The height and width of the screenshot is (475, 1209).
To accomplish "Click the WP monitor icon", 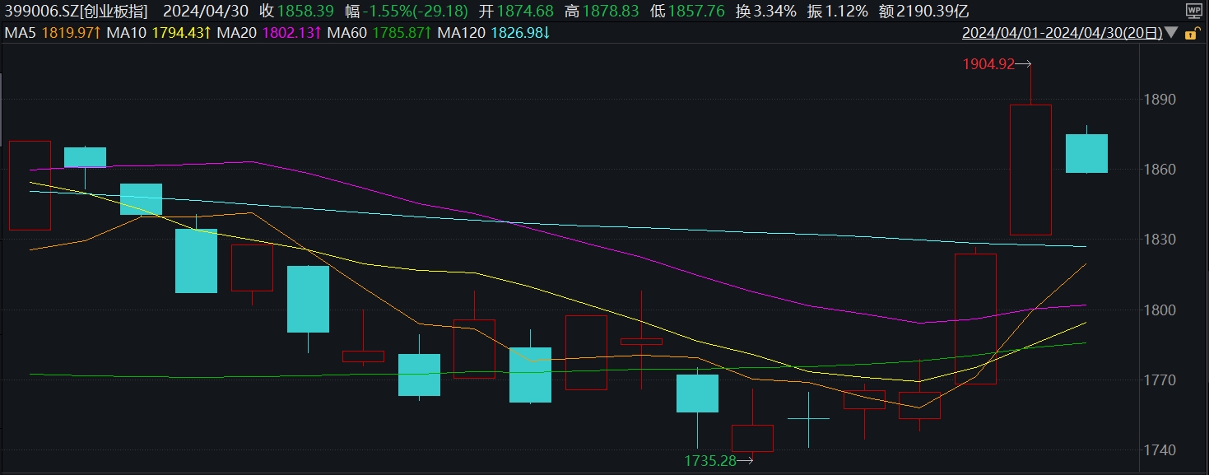I will click(x=1193, y=11).
